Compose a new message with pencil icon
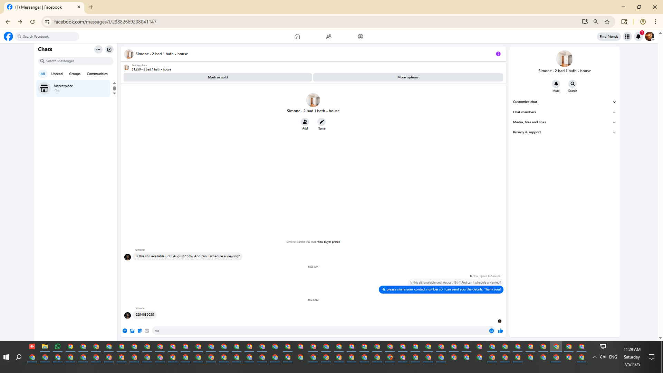663x373 pixels. (x=109, y=49)
